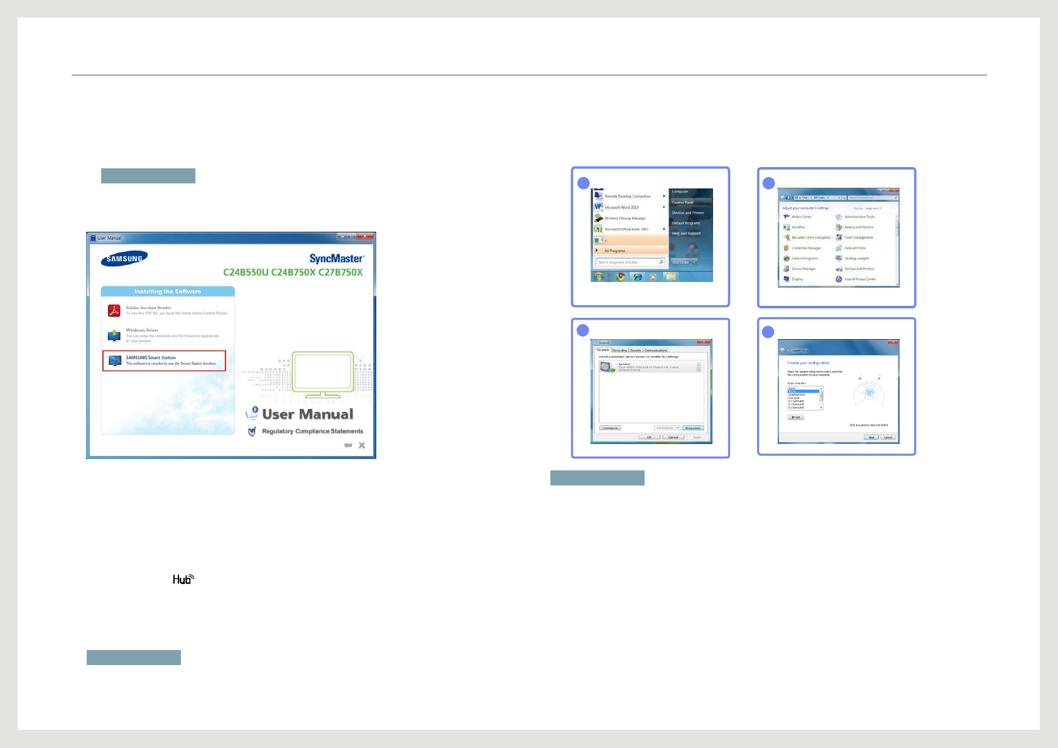Switch to the Recording tab in Sound
This screenshot has height=748, width=1058.
(x=620, y=350)
